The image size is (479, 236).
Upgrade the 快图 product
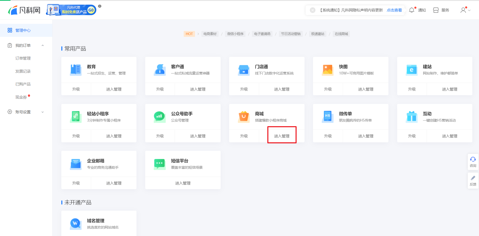(x=328, y=89)
